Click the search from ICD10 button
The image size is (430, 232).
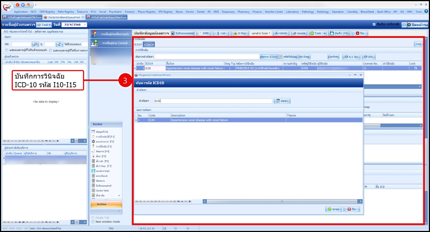269,57
